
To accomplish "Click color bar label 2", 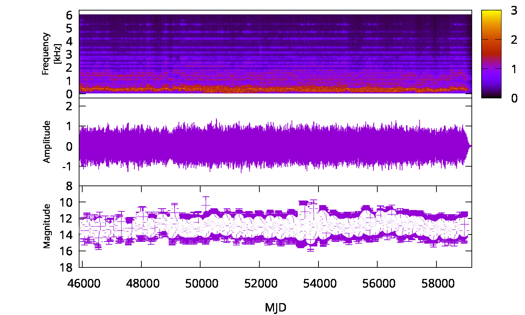I will tap(514, 40).
